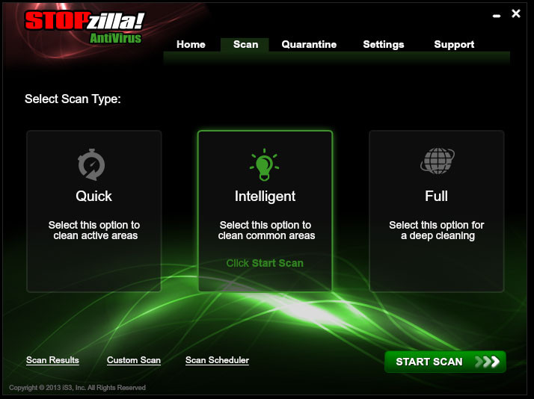Switch to the Scan tab
Screen dimensions: 534x399
click(245, 44)
